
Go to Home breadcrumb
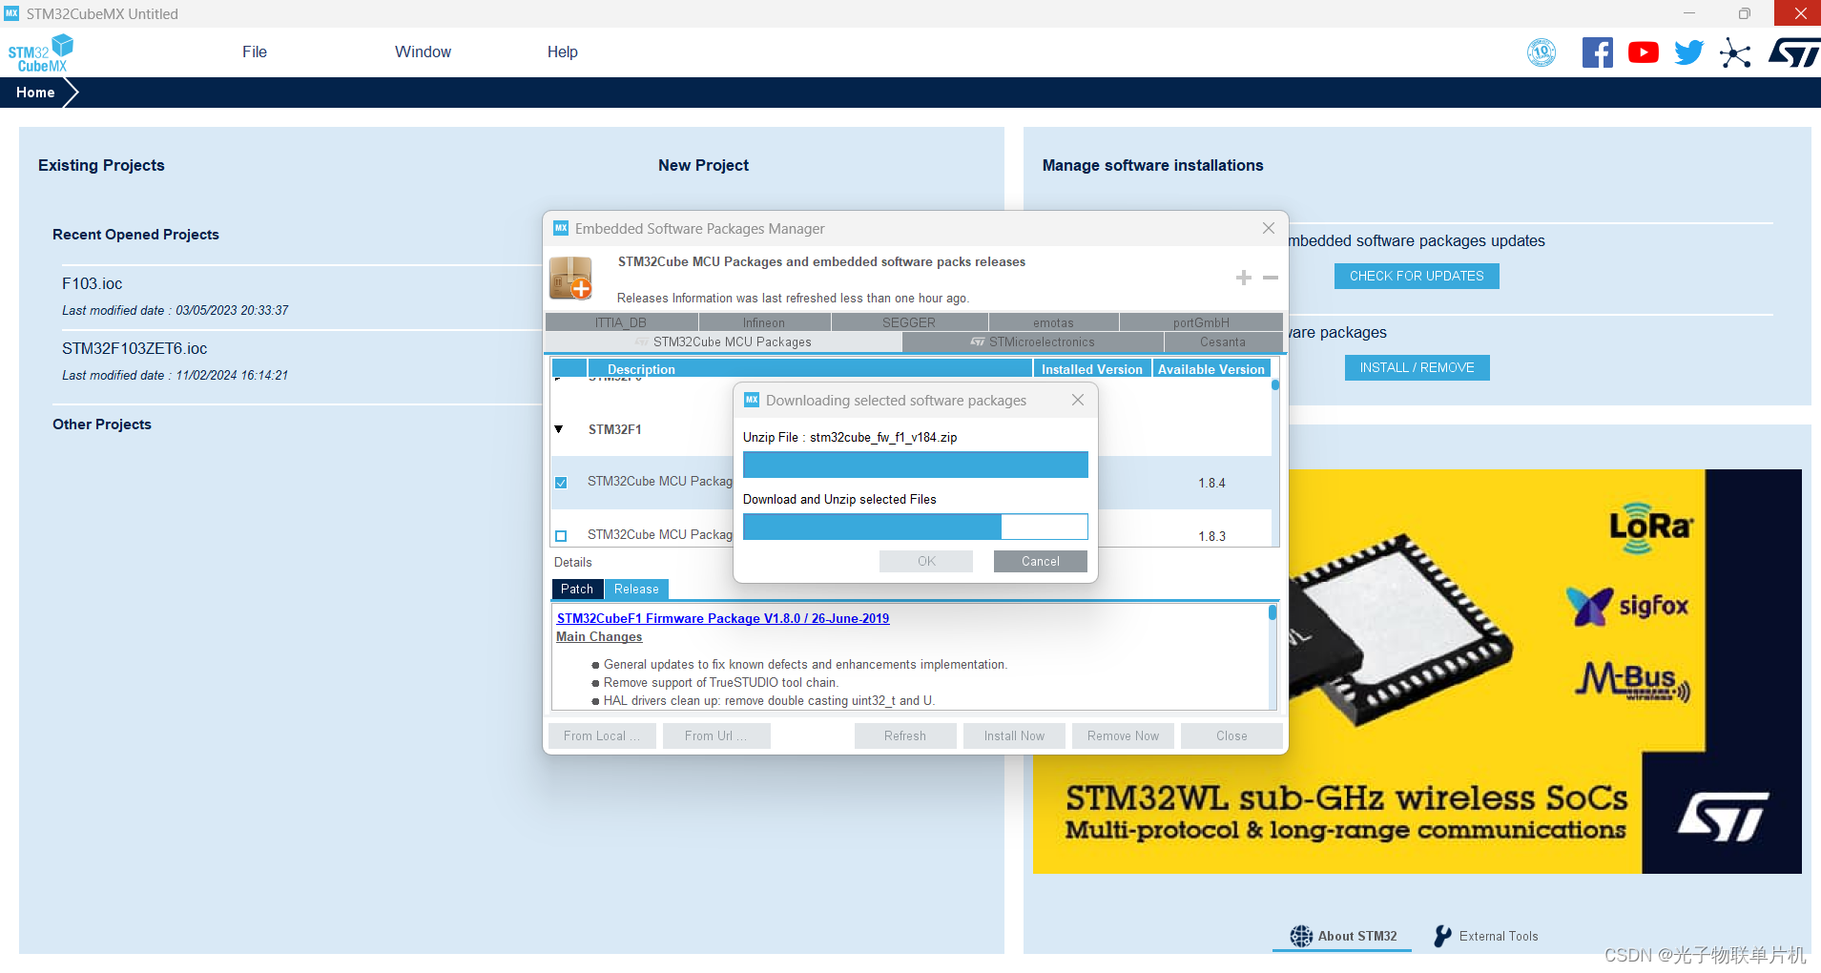coord(35,93)
